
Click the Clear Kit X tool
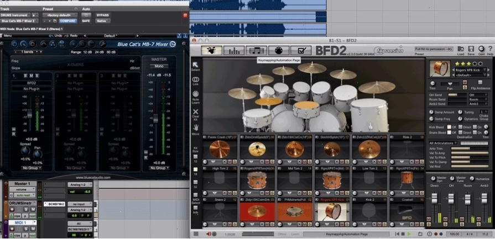coord(195,113)
